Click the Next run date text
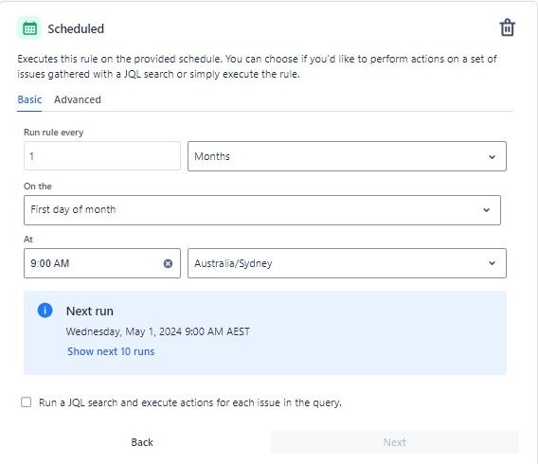This screenshot has height=464, width=538. click(158, 331)
